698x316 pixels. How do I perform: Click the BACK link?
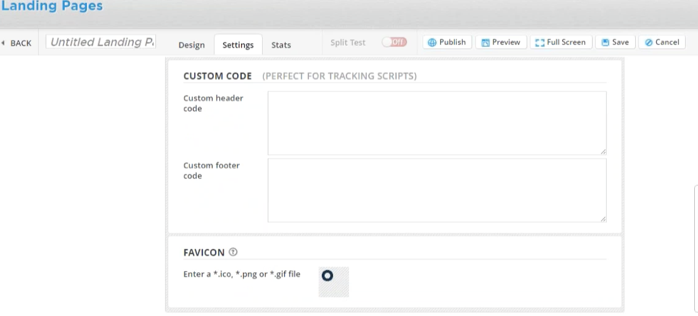point(21,43)
